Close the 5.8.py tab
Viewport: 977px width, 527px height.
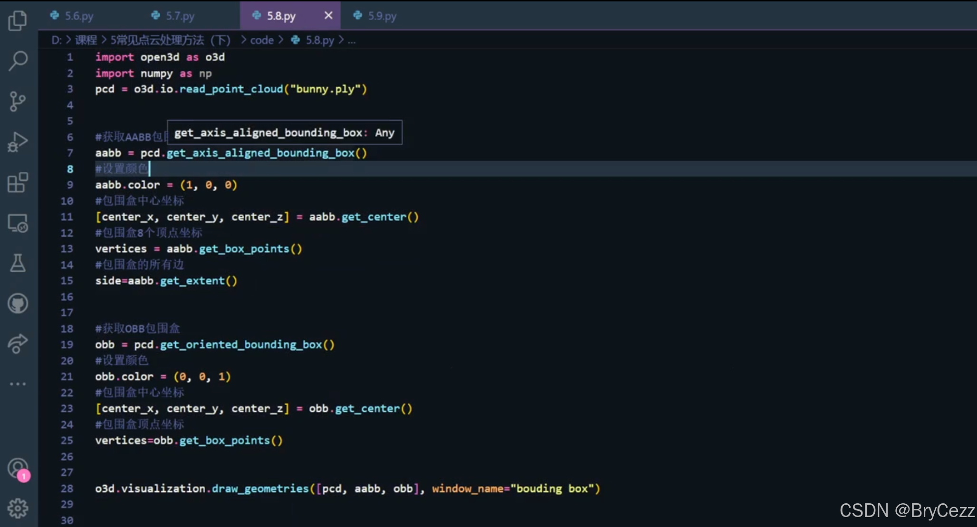(x=328, y=16)
